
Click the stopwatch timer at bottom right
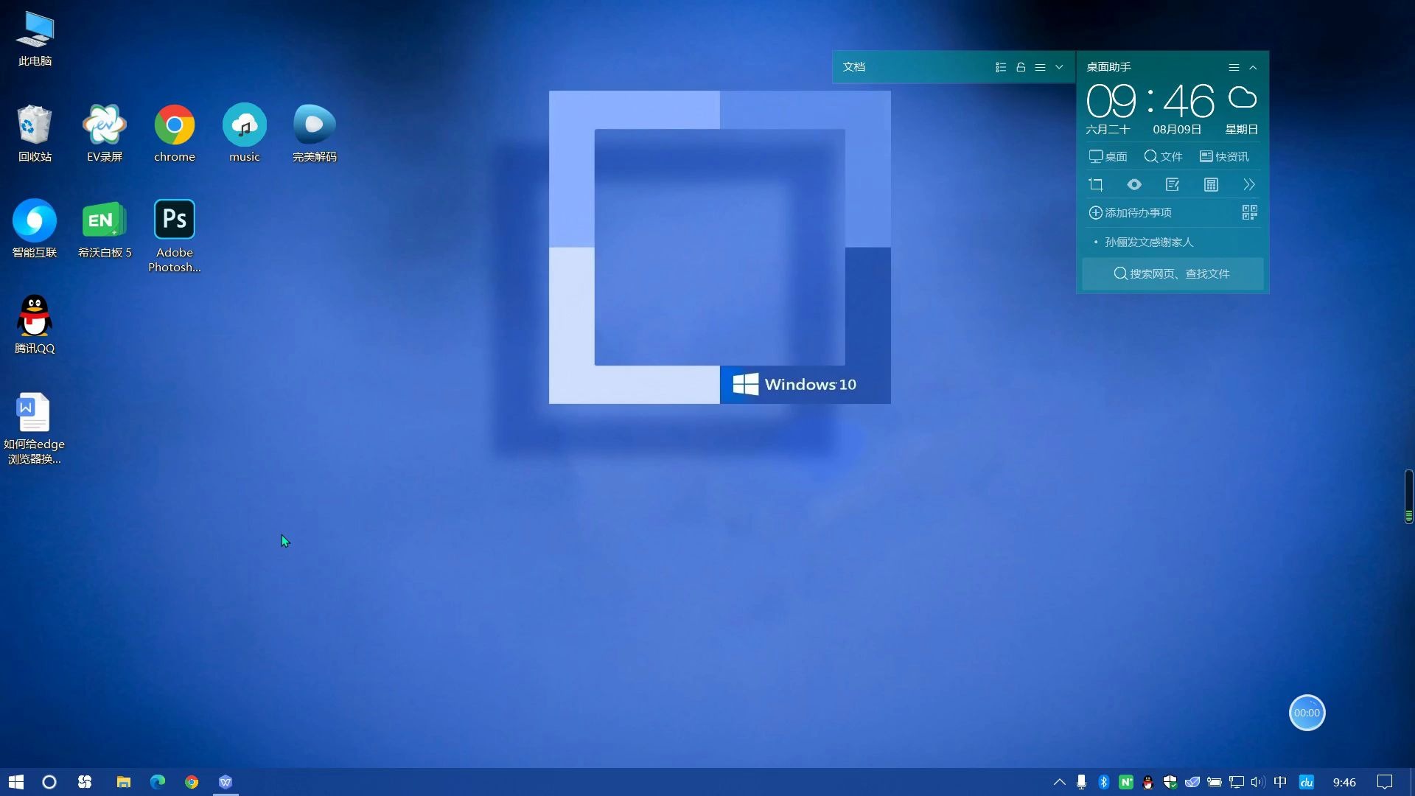[1306, 713]
